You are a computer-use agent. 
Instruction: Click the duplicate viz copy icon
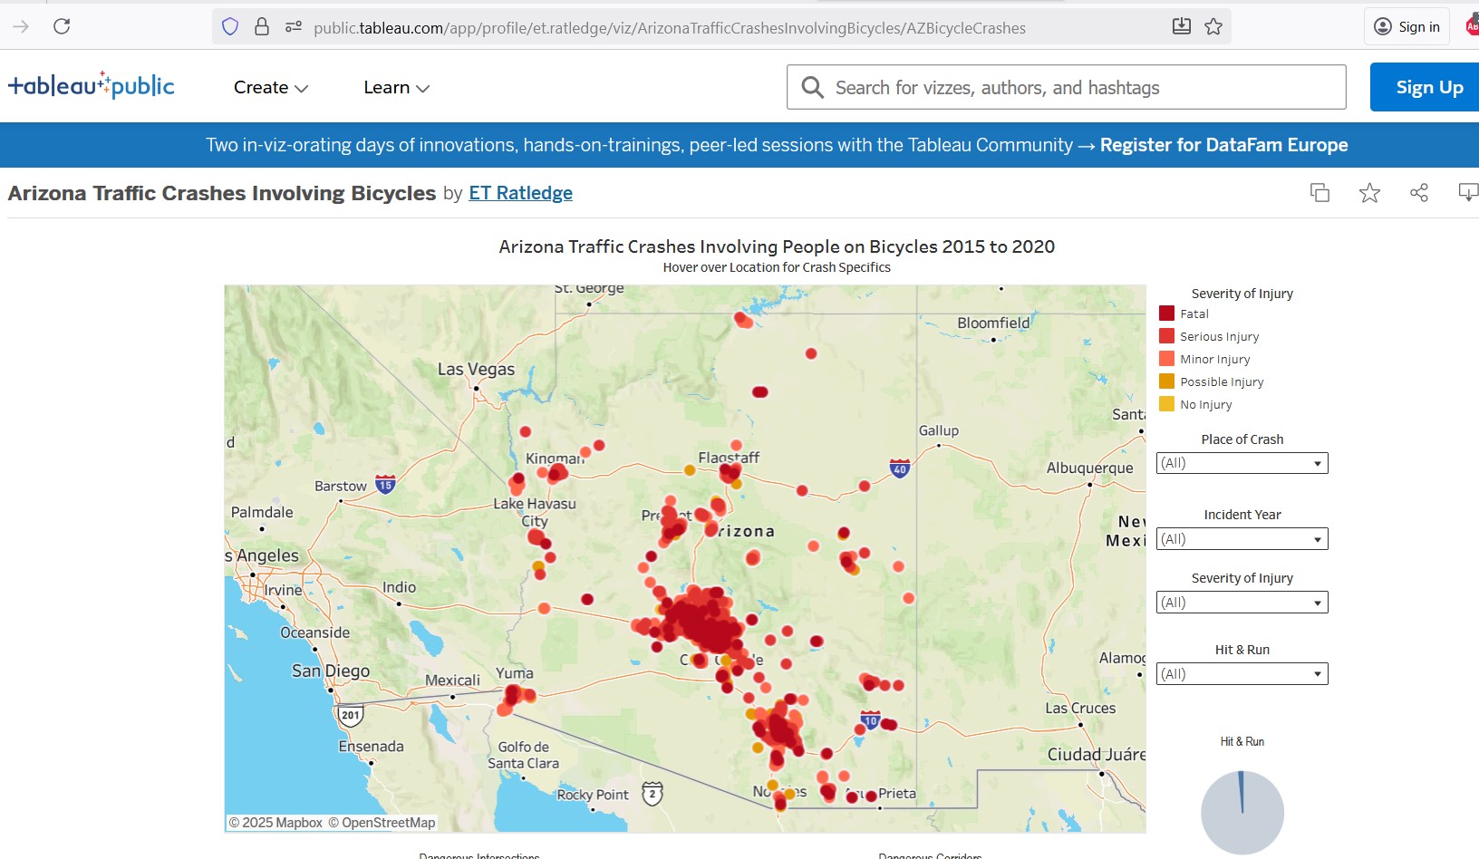pyautogui.click(x=1319, y=193)
